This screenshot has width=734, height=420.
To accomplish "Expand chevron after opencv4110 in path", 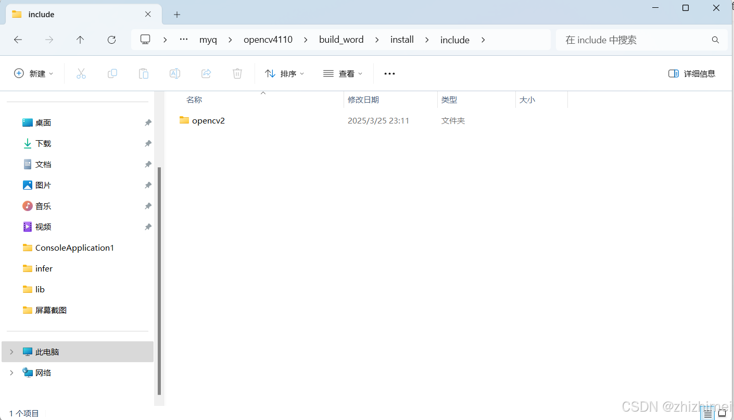I will pos(306,40).
